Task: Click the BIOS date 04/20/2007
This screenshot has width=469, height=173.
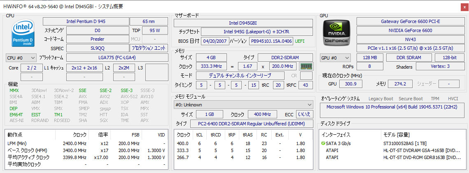Action: [x=215, y=41]
